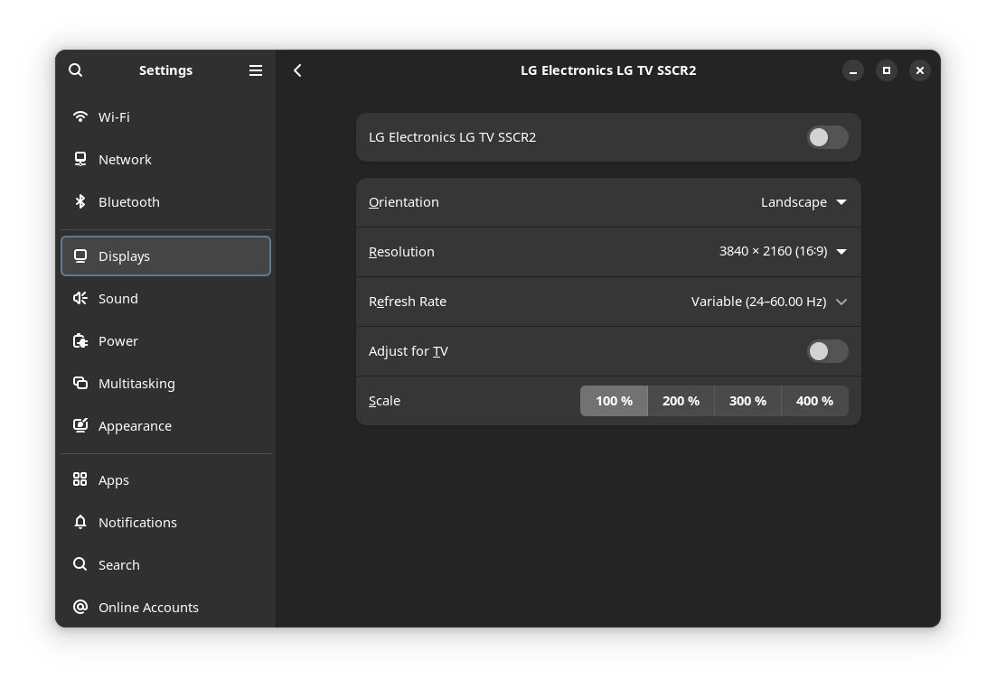Screen dimensions: 996x688
Task: Click the Wi-Fi signal icon
Action: click(x=80, y=116)
